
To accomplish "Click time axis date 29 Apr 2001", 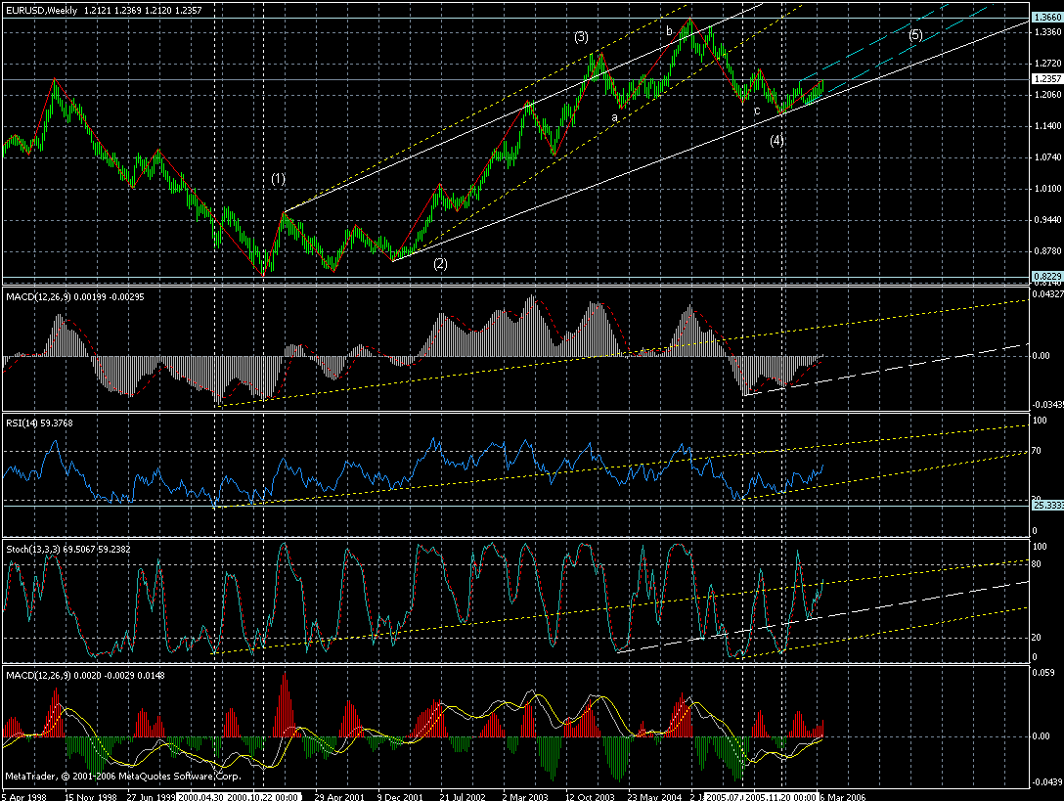I will pos(339,797).
